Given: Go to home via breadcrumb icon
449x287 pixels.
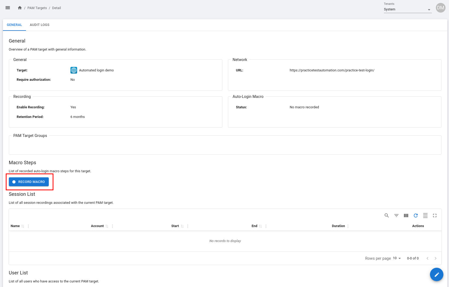Looking at the screenshot, I should point(20,8).
